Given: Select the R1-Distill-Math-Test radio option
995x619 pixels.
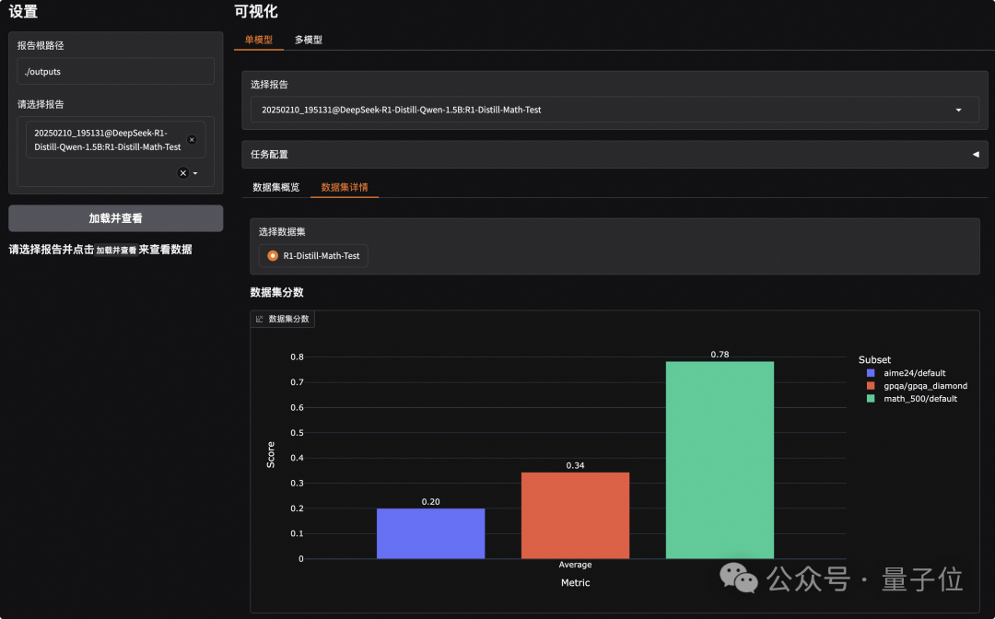Looking at the screenshot, I should [x=313, y=255].
